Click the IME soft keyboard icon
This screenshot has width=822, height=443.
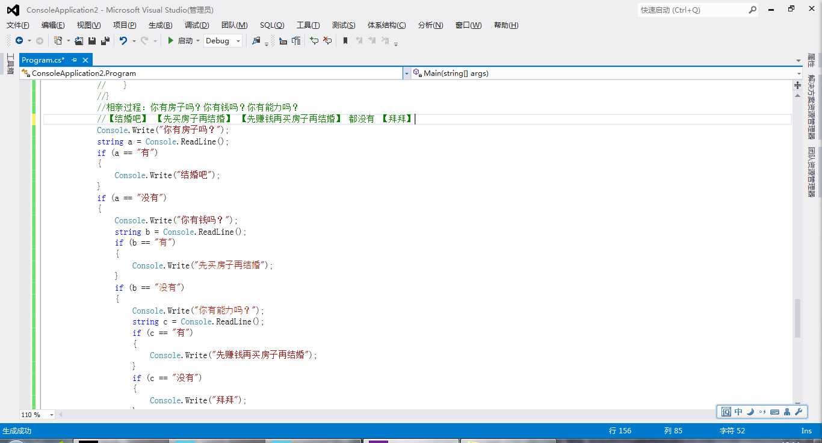(775, 412)
